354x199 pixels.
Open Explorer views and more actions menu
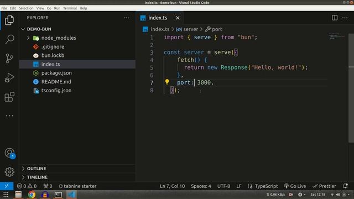pos(126,18)
